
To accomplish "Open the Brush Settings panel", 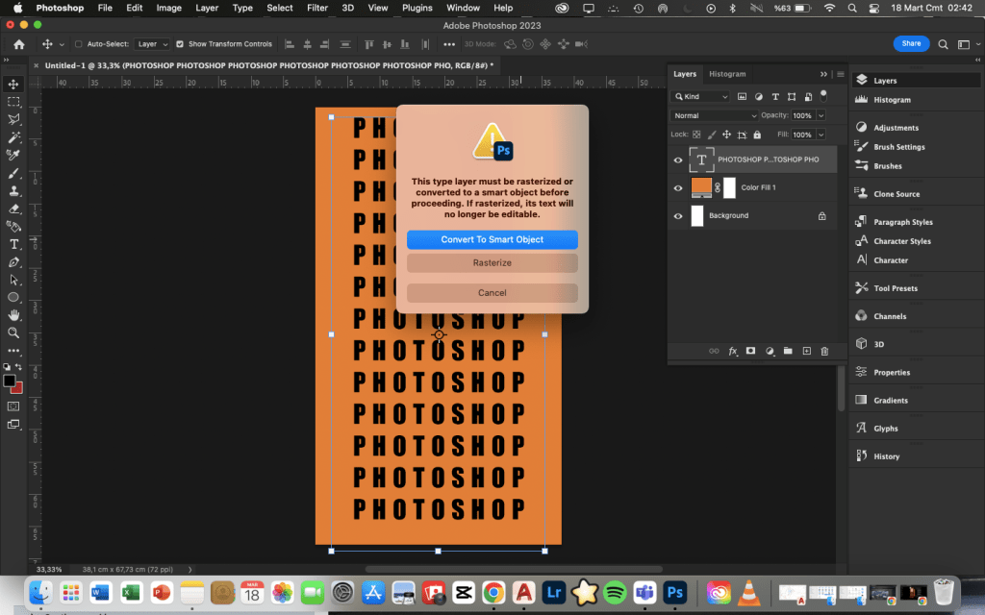I will click(898, 147).
